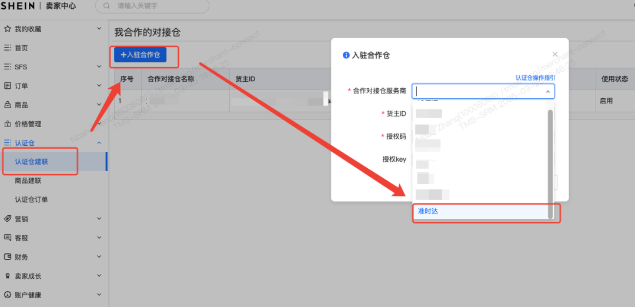Close the 入驻合作仓 dialog

click(555, 54)
